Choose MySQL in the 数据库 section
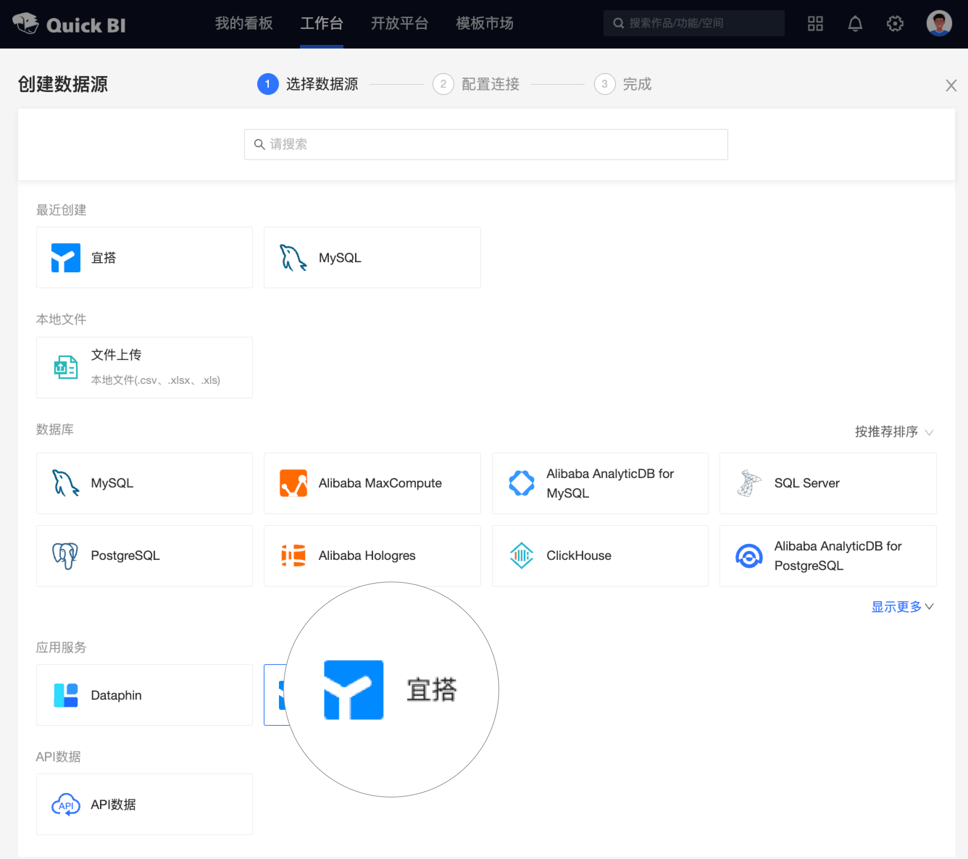This screenshot has width=968, height=859. 145,483
